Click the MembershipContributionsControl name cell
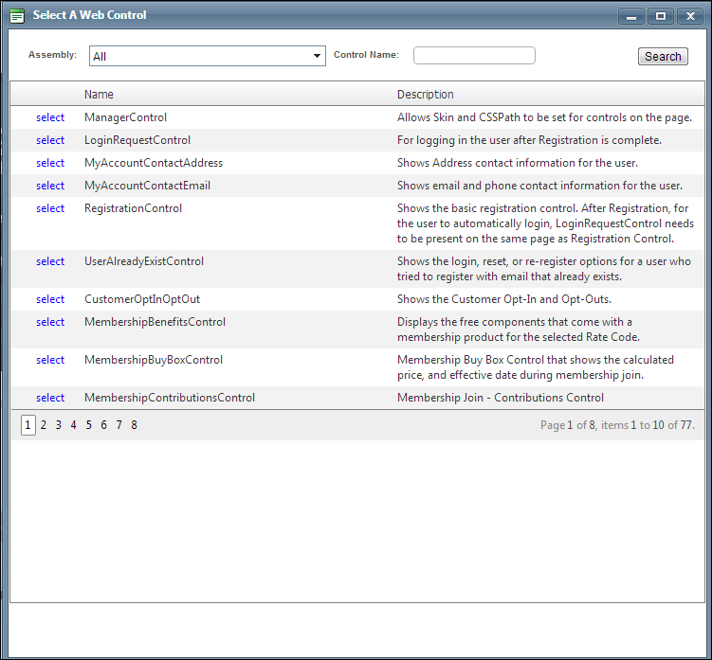The height and width of the screenshot is (660, 712). click(170, 398)
